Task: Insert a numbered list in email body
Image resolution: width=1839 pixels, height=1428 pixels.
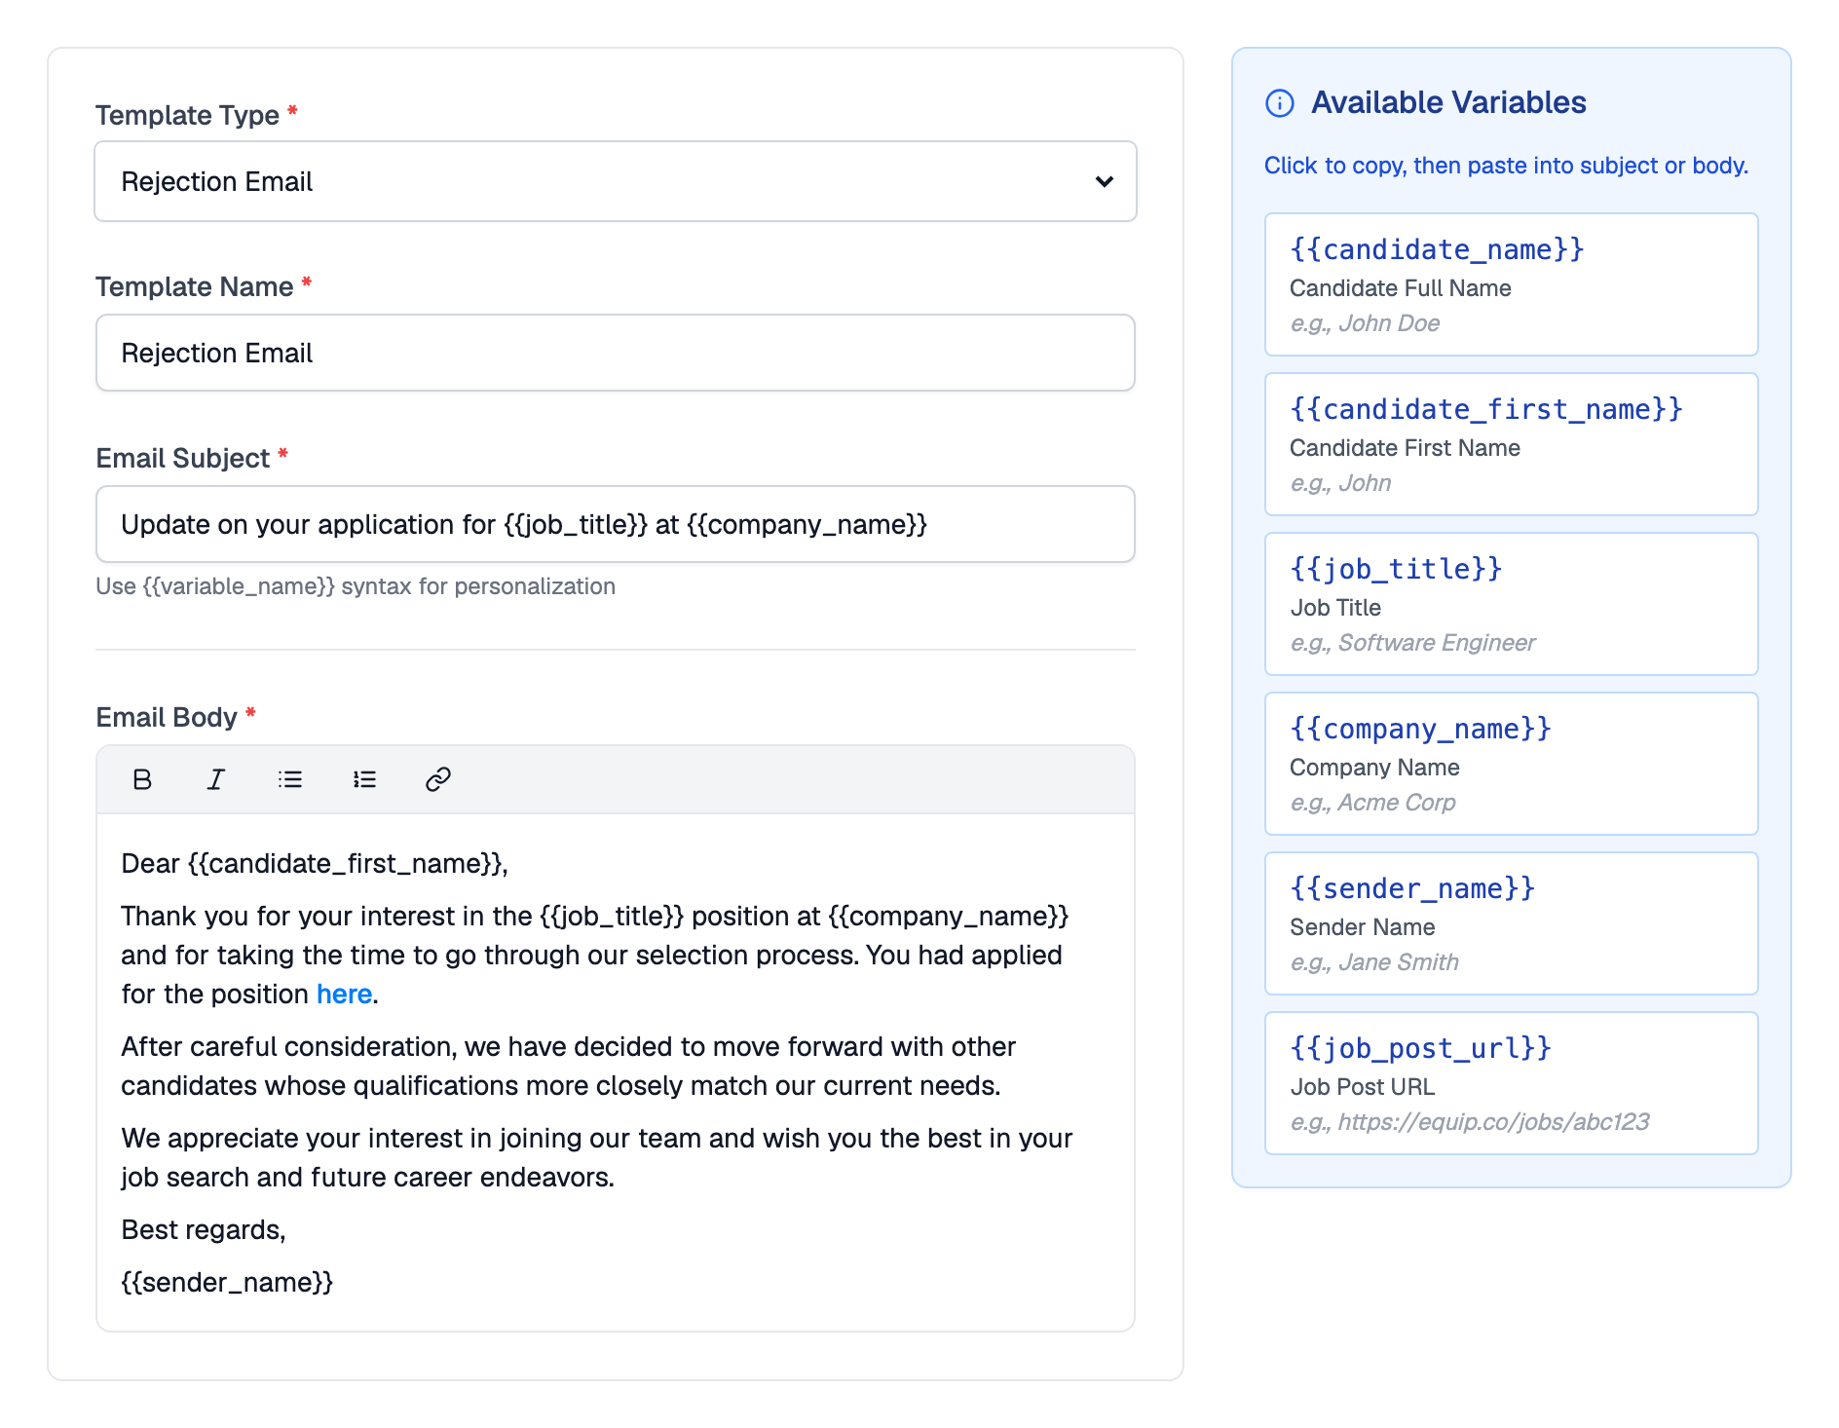Action: pyautogui.click(x=364, y=779)
